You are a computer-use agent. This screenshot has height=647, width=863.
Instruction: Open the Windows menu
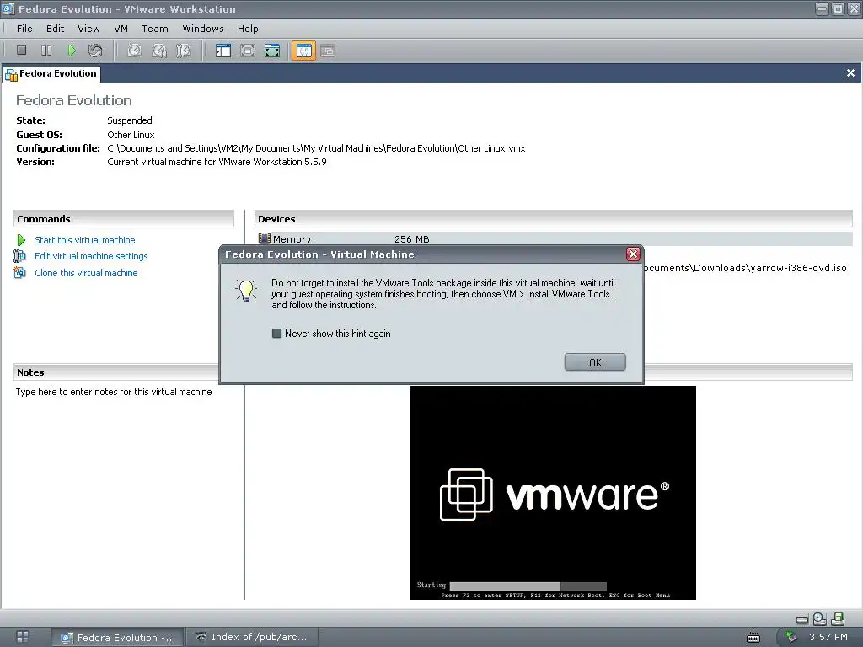pos(203,29)
